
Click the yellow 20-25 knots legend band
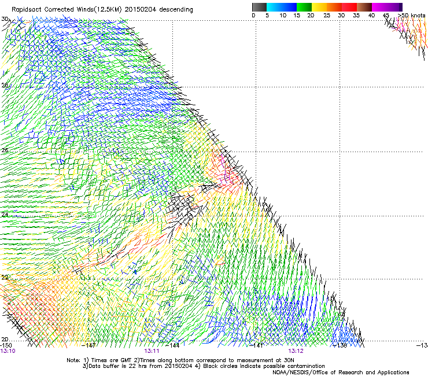pyautogui.click(x=319, y=7)
